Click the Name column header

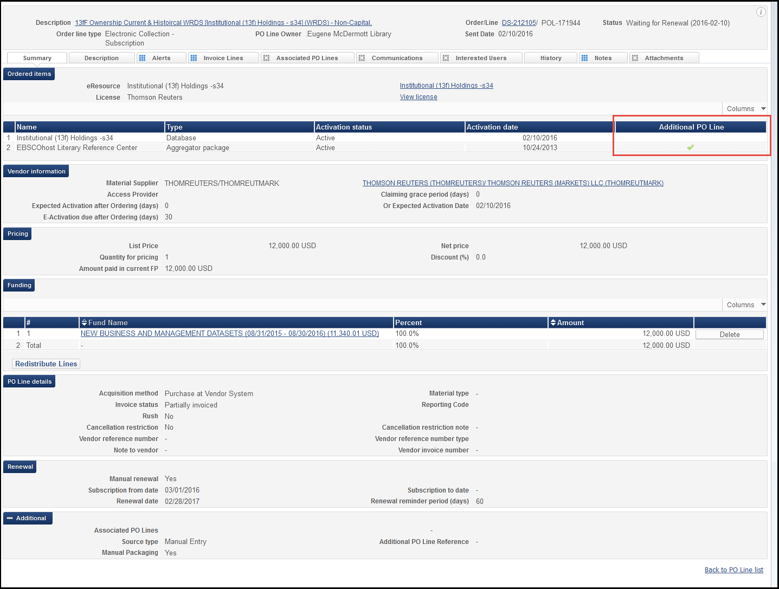(x=90, y=127)
